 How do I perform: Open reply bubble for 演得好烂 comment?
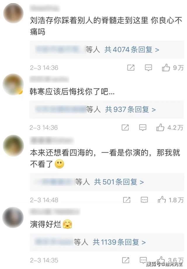(x=143, y=260)
